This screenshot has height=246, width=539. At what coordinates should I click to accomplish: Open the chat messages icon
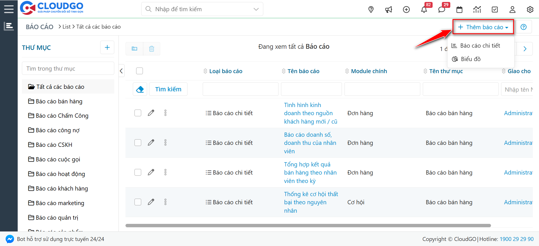point(442,10)
